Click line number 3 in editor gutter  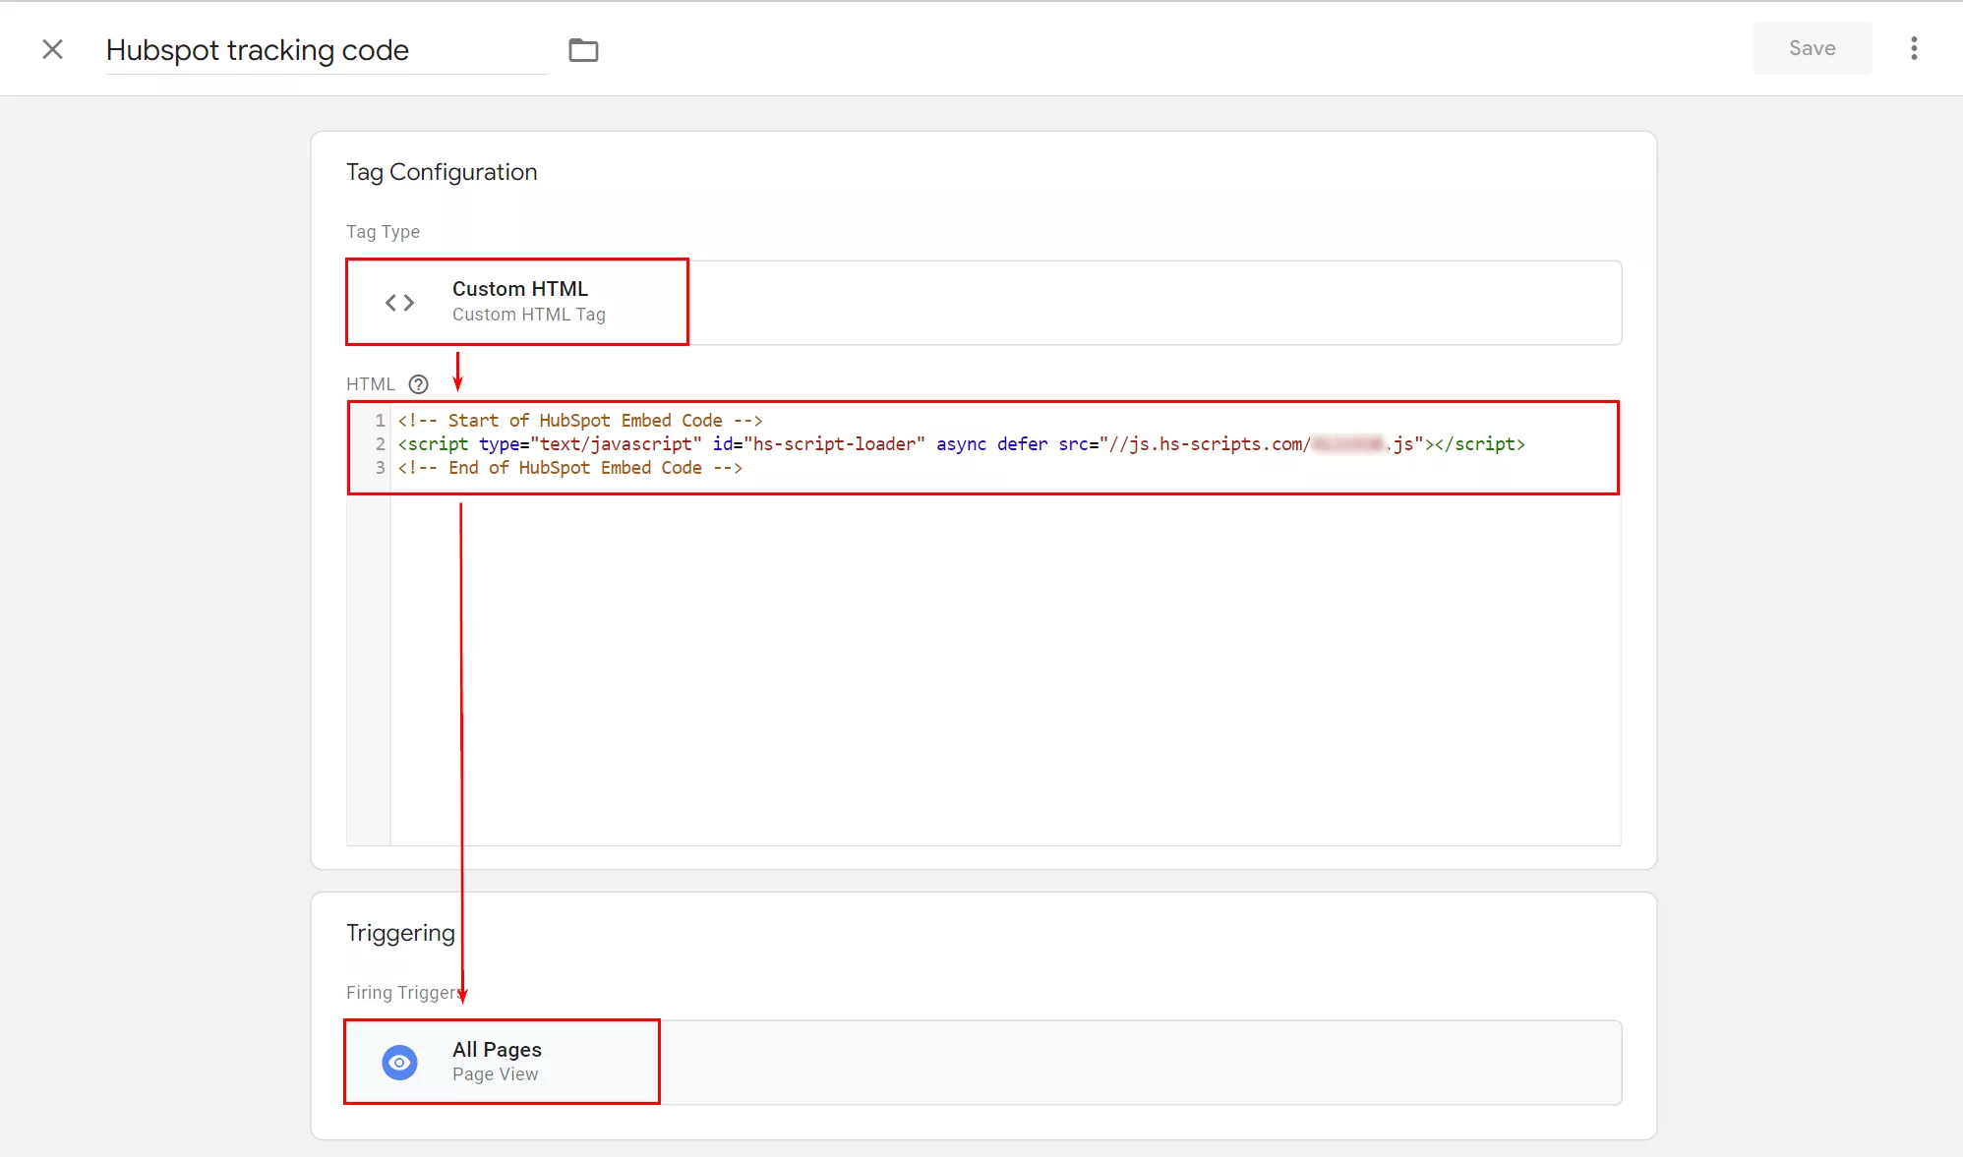click(380, 468)
